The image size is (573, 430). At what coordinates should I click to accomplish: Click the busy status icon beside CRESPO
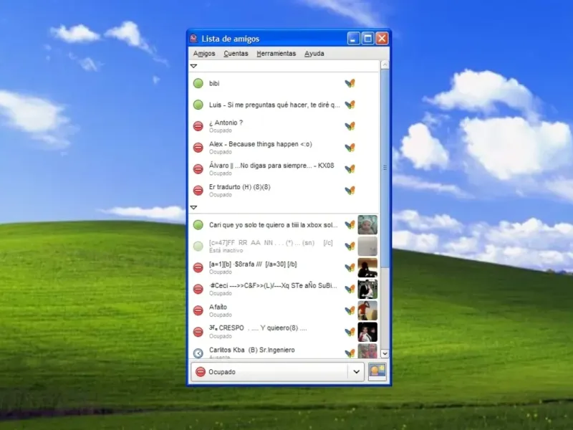pos(198,332)
